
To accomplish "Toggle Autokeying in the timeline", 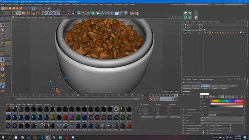I will (154, 99).
